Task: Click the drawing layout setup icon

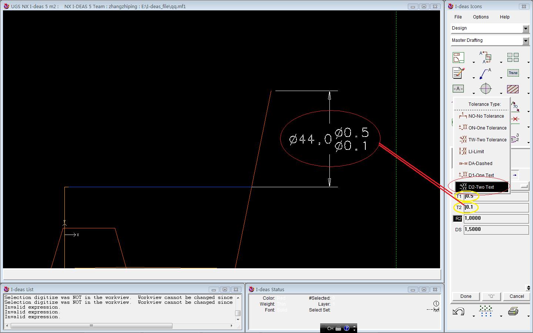Action: point(458,58)
